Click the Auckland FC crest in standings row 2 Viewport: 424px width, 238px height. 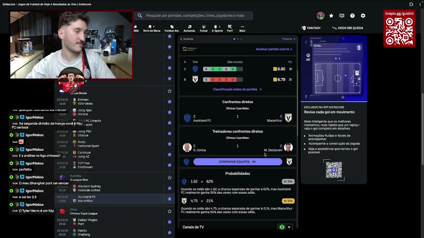(x=195, y=69)
